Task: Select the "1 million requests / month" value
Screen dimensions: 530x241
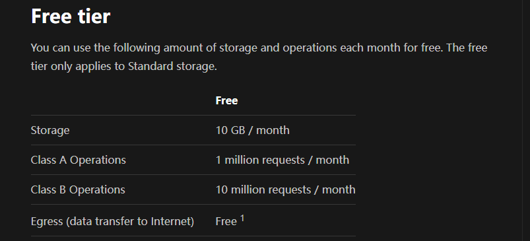Action: point(282,160)
